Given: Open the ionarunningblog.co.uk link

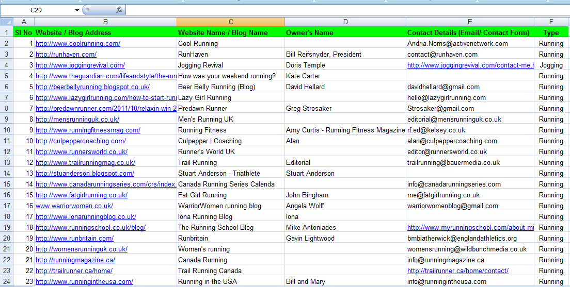Looking at the screenshot, I should point(86,217).
